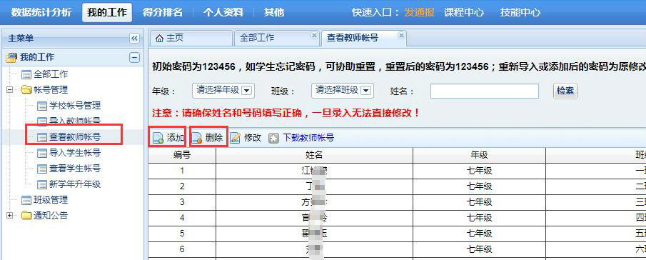Viewport: 646px width, 260px height.
Task: Close the 全部工作 tab
Action: point(314,35)
